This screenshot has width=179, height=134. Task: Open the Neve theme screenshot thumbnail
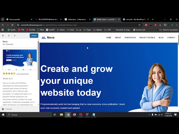[20, 59]
